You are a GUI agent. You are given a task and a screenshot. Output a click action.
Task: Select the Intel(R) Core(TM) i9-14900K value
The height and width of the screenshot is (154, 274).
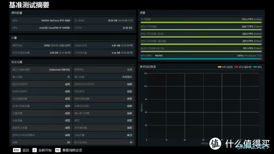tap(55, 28)
